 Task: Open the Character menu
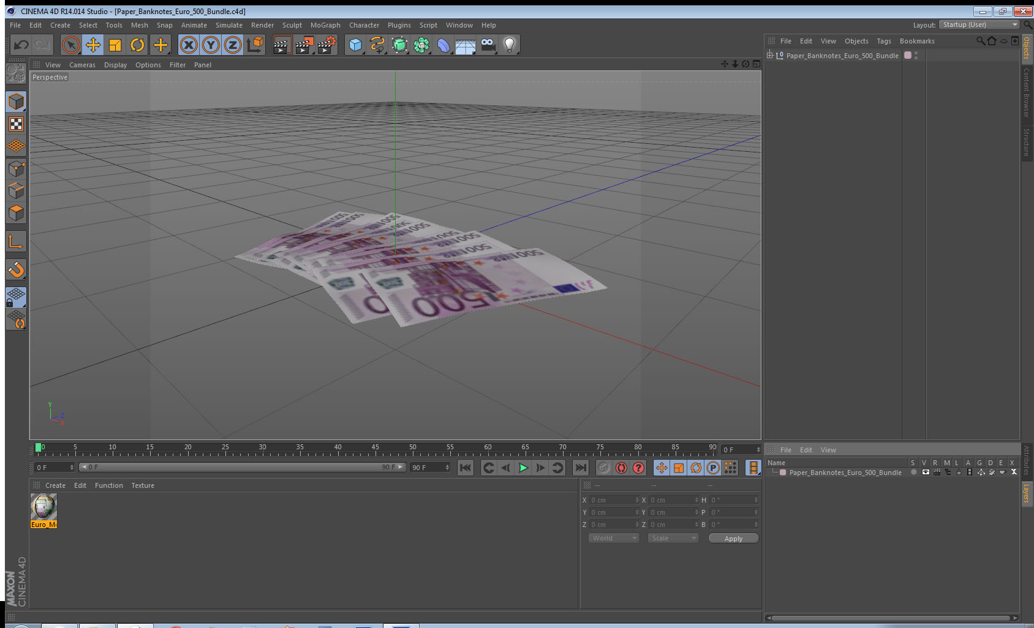364,25
